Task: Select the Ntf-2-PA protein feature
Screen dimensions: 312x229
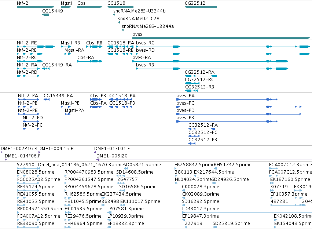Action: 29,99
